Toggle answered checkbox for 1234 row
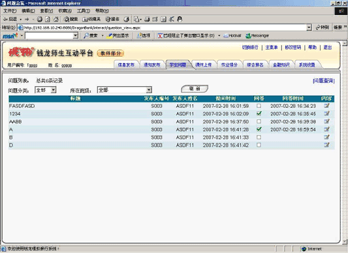Image resolution: width=348 pixels, height=253 pixels. click(259, 113)
